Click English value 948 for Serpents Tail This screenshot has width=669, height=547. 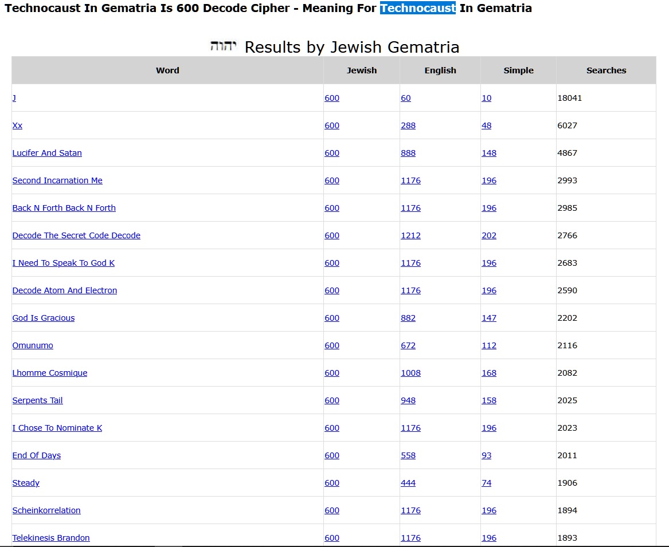(408, 400)
